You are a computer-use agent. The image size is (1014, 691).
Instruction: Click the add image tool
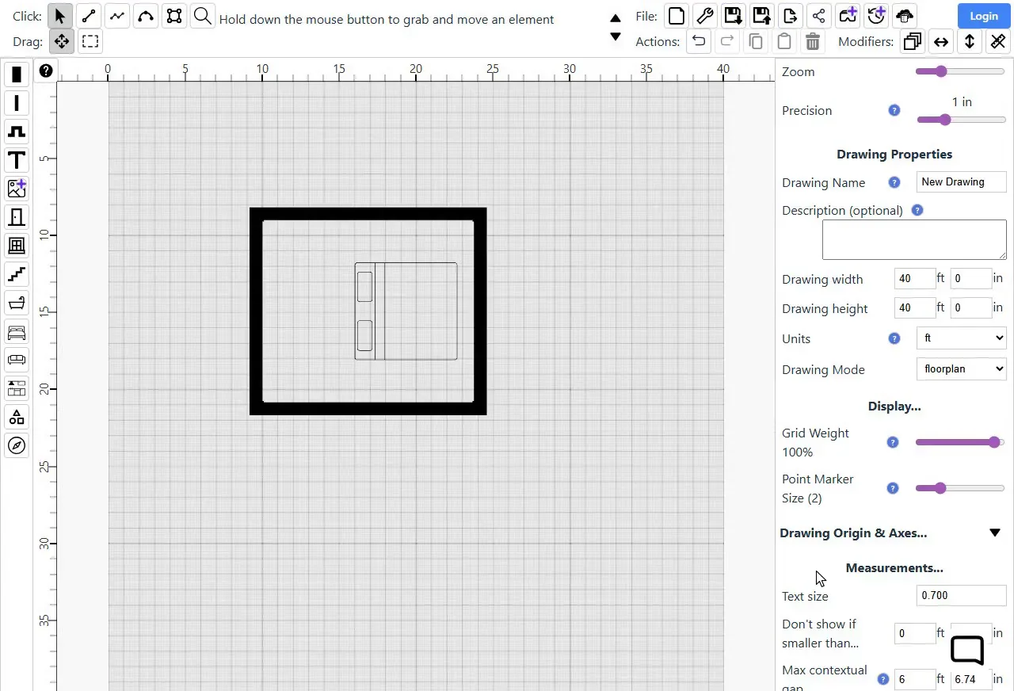tap(17, 189)
